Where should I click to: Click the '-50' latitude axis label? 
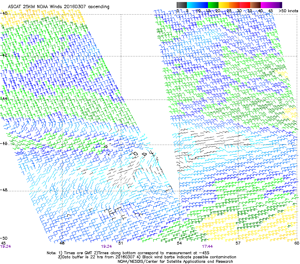[4, 238]
